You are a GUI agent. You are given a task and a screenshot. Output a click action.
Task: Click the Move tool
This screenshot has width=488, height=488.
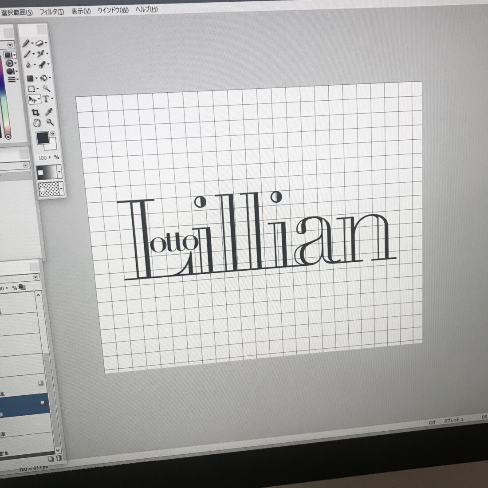33,99
